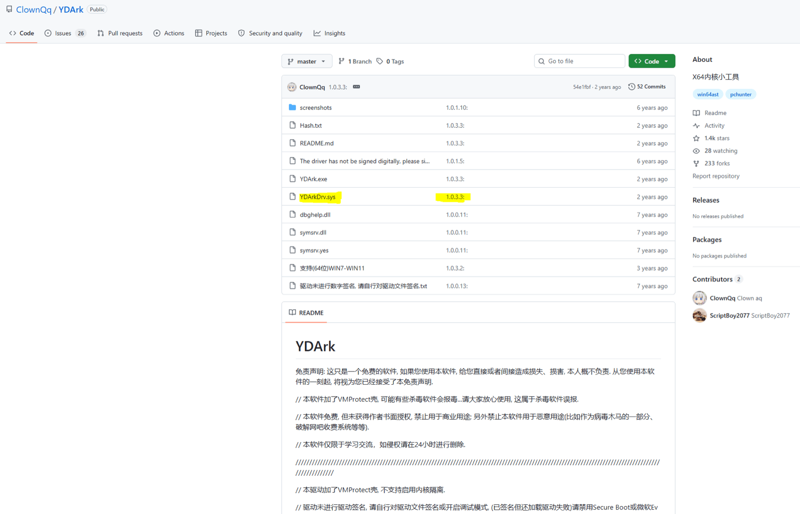800x514 pixels.
Task: View the 1 Branch link
Action: pyautogui.click(x=355, y=61)
